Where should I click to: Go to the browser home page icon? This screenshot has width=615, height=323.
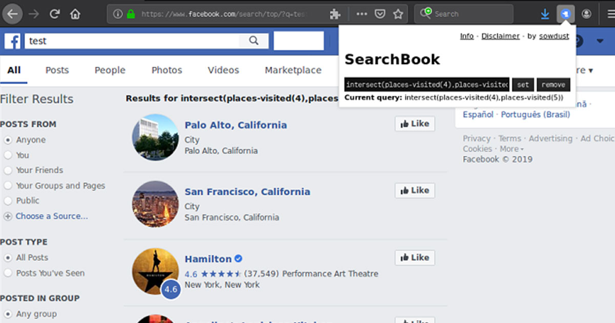(x=75, y=14)
